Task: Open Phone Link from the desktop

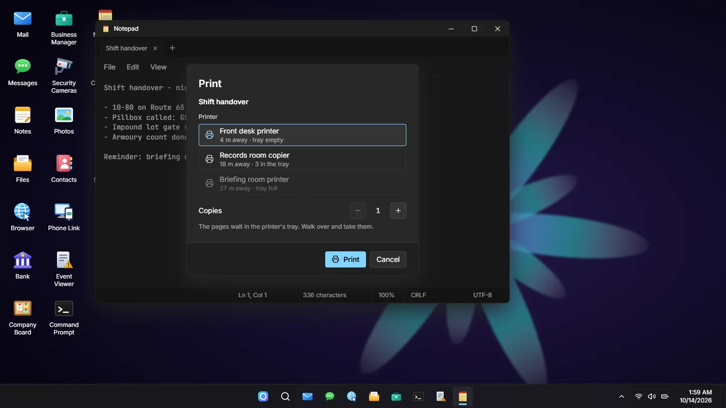Action: (64, 218)
